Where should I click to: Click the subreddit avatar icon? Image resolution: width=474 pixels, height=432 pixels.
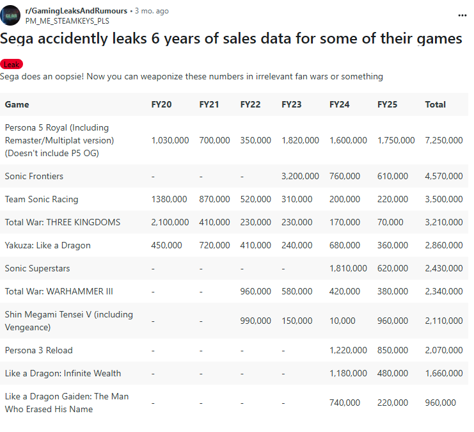[x=10, y=15]
